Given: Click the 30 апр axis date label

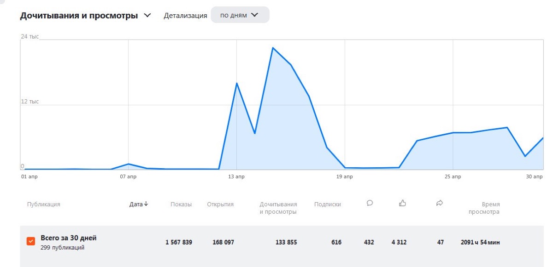Looking at the screenshot, I should (535, 176).
